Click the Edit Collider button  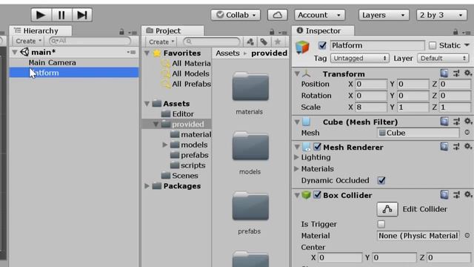point(387,209)
